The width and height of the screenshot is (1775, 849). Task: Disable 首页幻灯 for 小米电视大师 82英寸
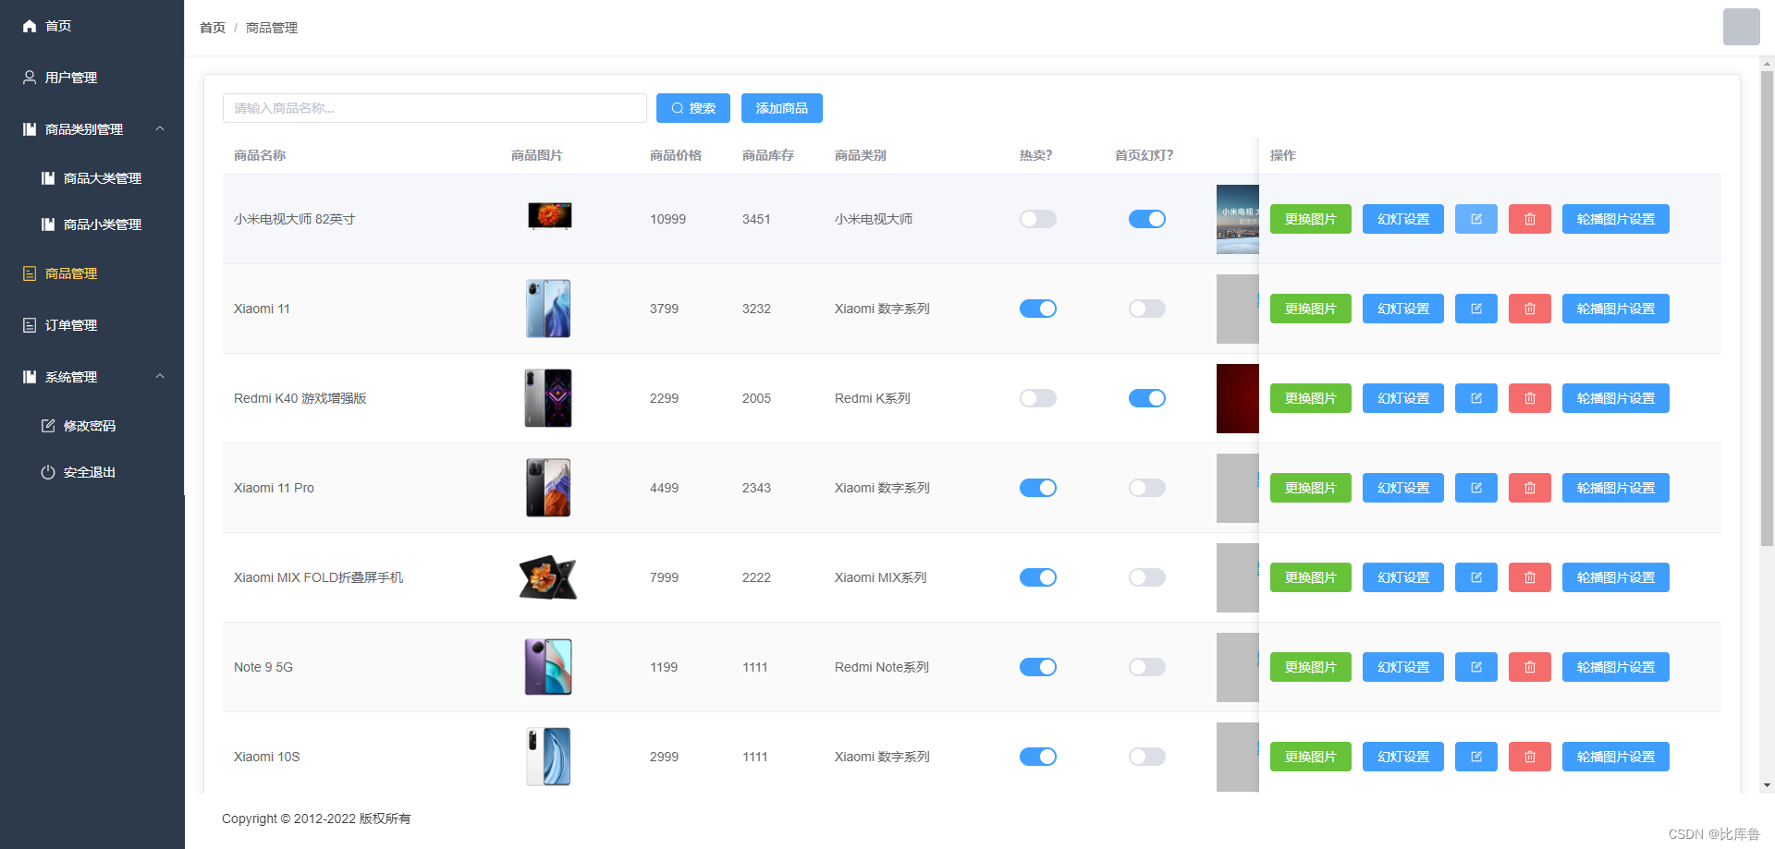pos(1147,219)
